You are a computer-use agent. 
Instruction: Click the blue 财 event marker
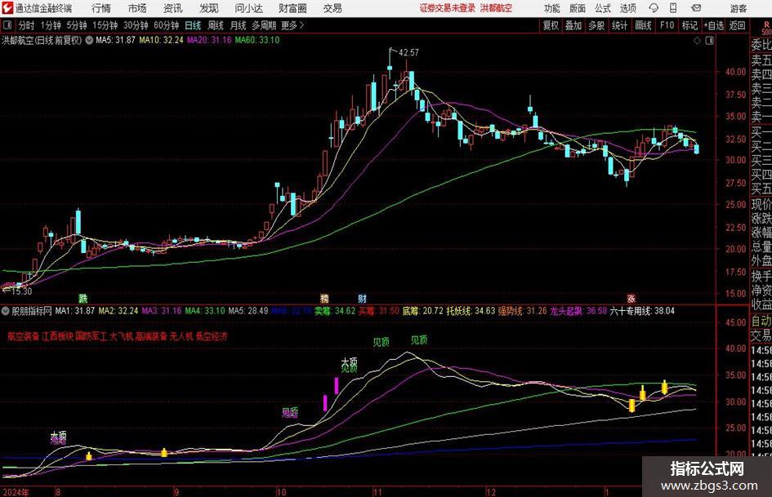(x=362, y=299)
